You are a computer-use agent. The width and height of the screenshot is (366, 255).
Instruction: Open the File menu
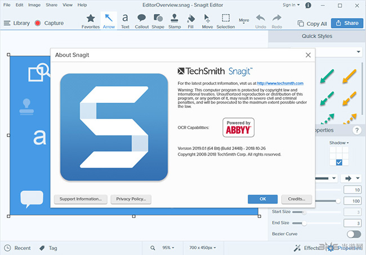tap(7, 5)
